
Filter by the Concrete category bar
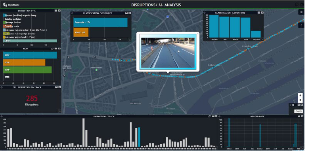[x=100, y=23]
